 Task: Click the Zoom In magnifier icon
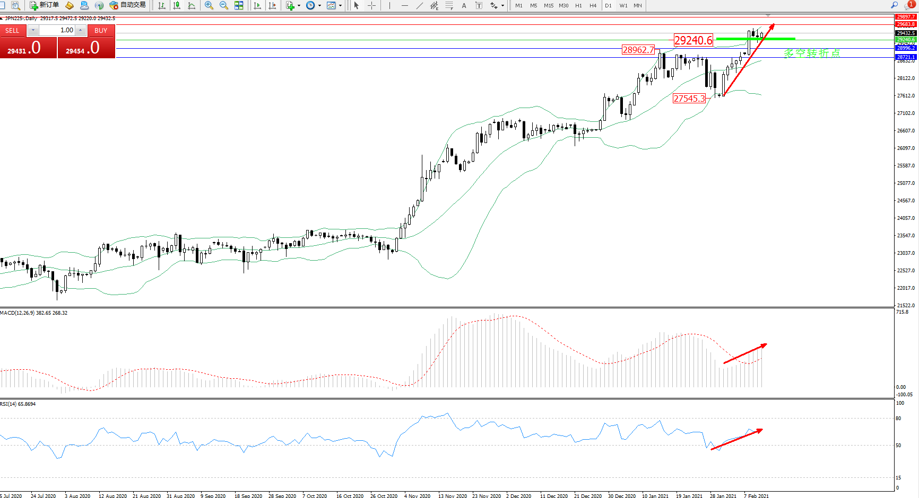[x=209, y=5]
